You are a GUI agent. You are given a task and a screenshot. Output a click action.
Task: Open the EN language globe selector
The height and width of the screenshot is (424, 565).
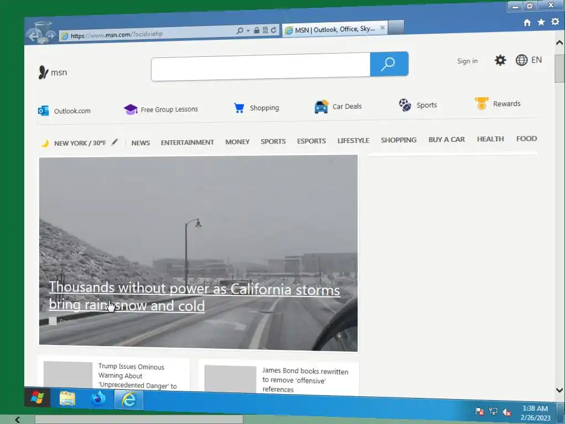(529, 60)
